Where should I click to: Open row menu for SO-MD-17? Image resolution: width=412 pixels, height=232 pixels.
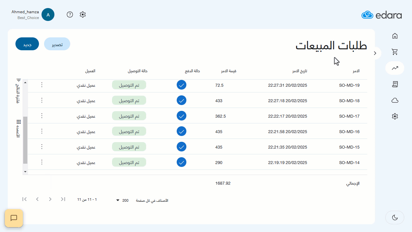pyautogui.click(x=42, y=116)
